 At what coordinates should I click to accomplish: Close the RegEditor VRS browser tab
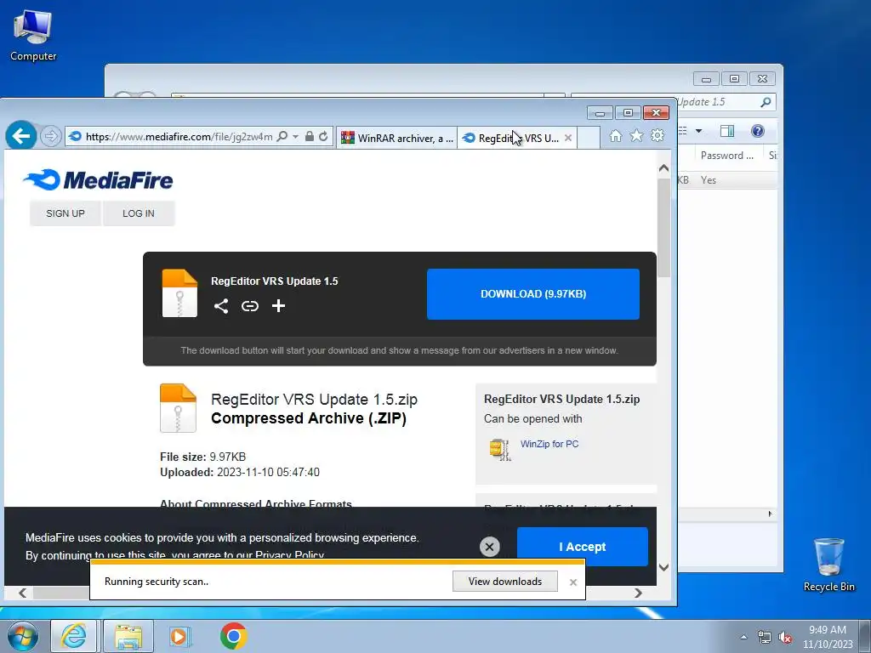(567, 138)
